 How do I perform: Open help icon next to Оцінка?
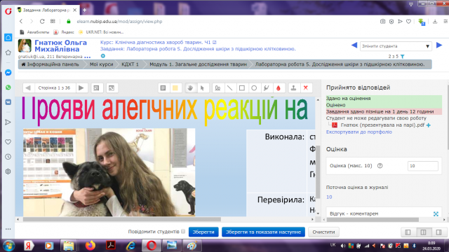pyautogui.click(x=380, y=166)
